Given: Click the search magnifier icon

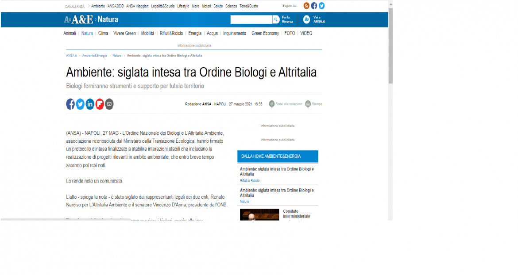Looking at the screenshot, I should click(275, 19).
